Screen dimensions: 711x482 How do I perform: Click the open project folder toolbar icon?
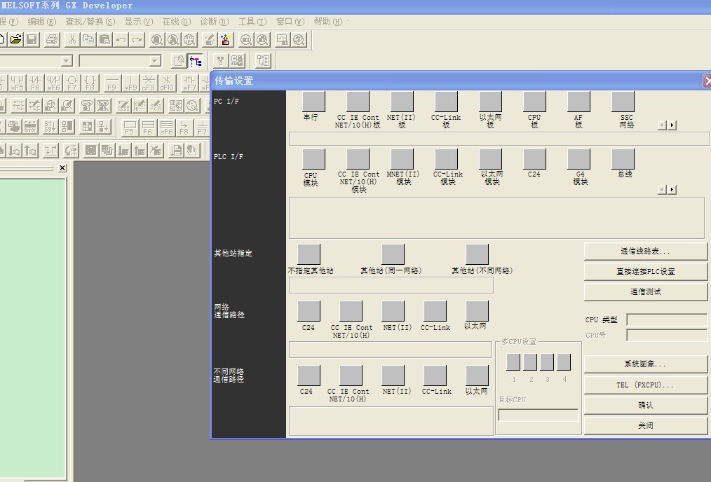(15, 40)
